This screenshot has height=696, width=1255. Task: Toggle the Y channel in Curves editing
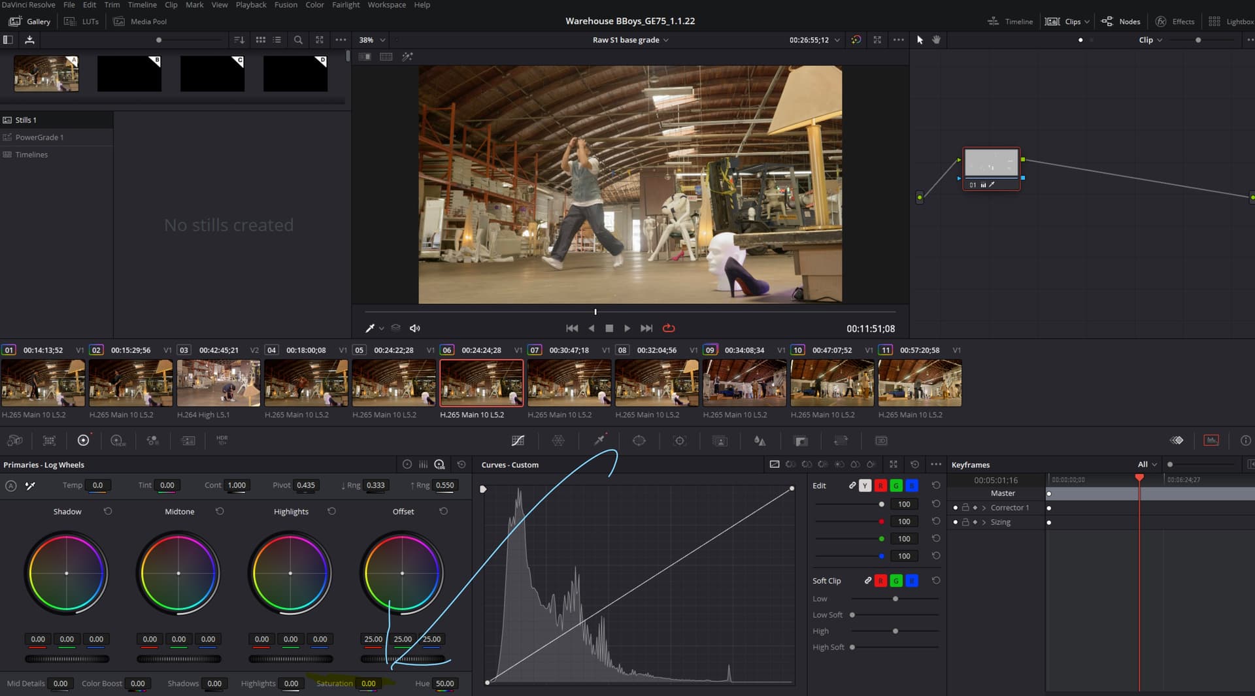(865, 486)
